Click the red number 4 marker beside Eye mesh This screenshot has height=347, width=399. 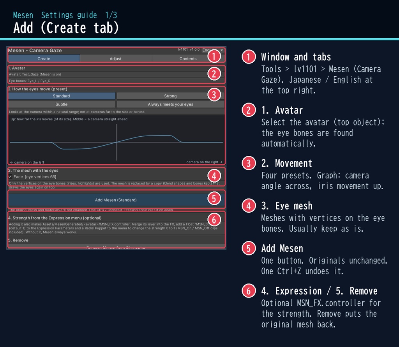pos(249,206)
